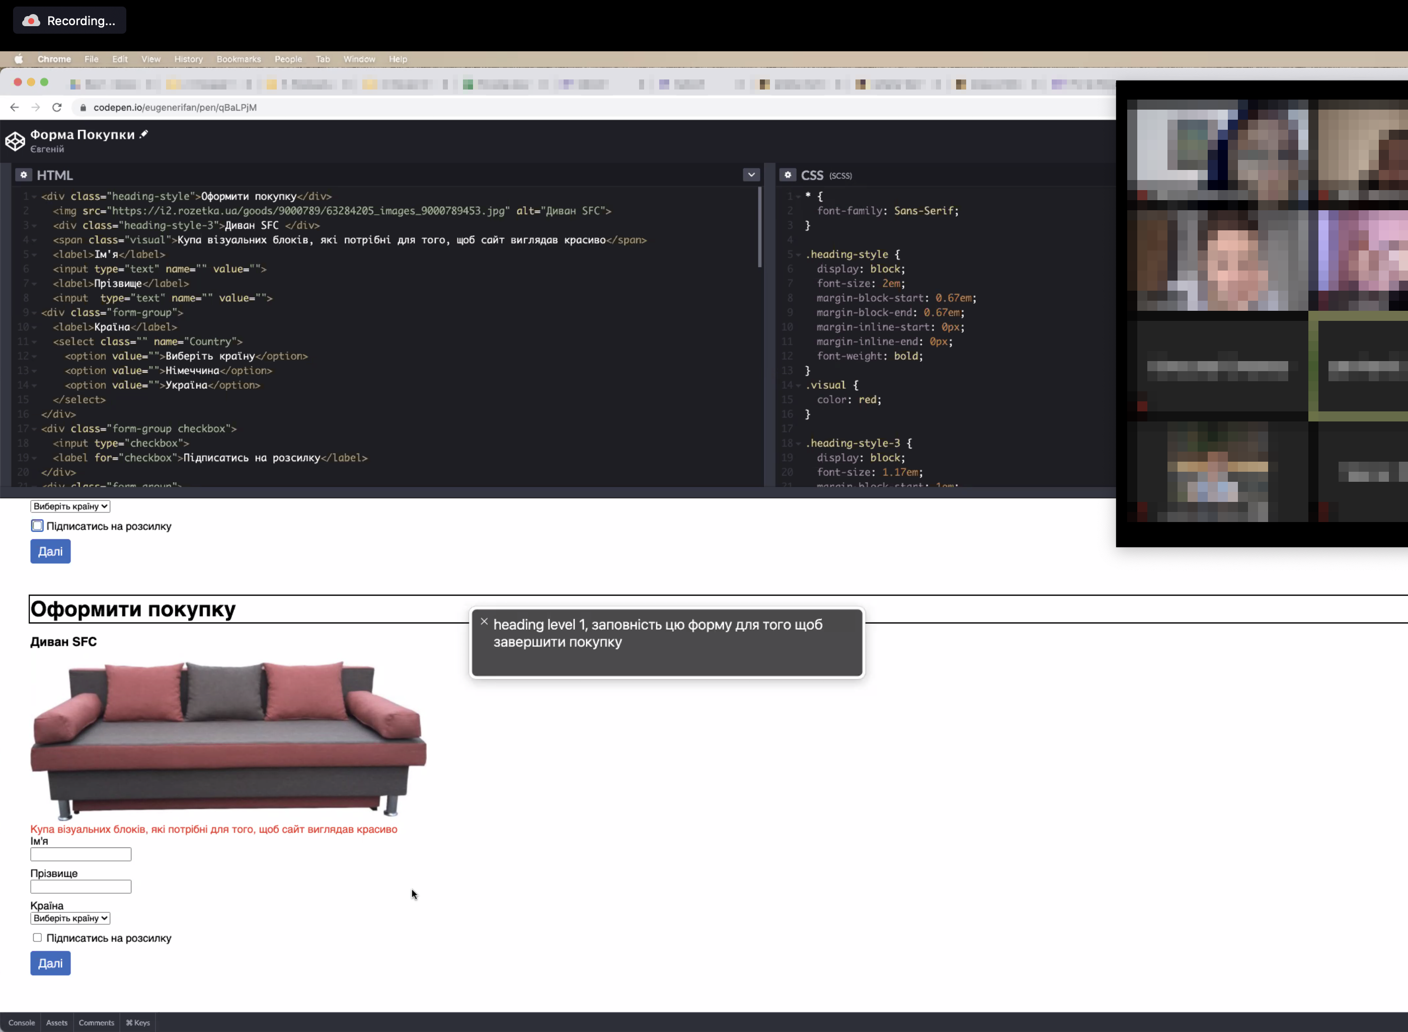Open the Apple menu

(18, 59)
